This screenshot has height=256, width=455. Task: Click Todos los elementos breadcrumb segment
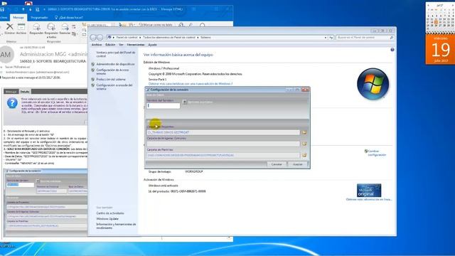[x=169, y=38]
